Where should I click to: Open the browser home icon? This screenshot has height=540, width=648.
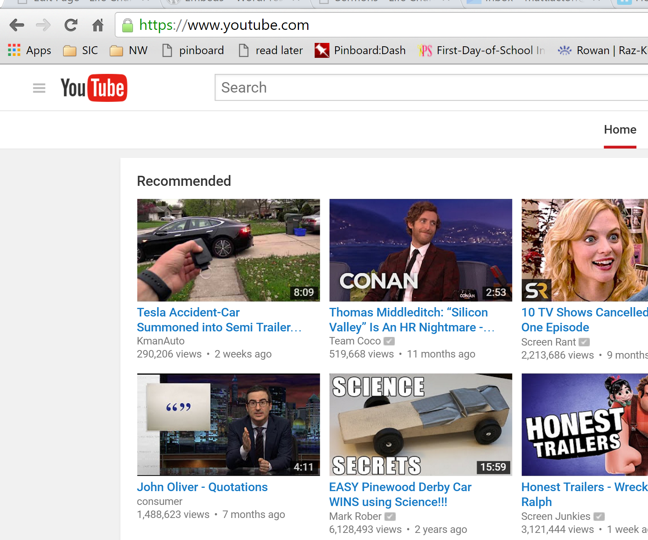(98, 25)
